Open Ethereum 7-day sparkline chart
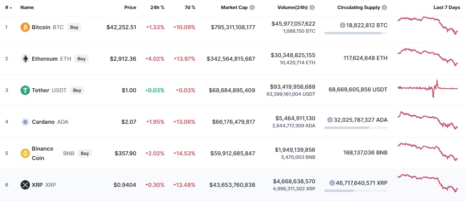466x203 pixels. point(428,57)
